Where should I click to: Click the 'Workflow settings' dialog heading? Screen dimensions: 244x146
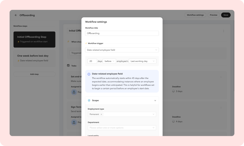(x=96, y=22)
